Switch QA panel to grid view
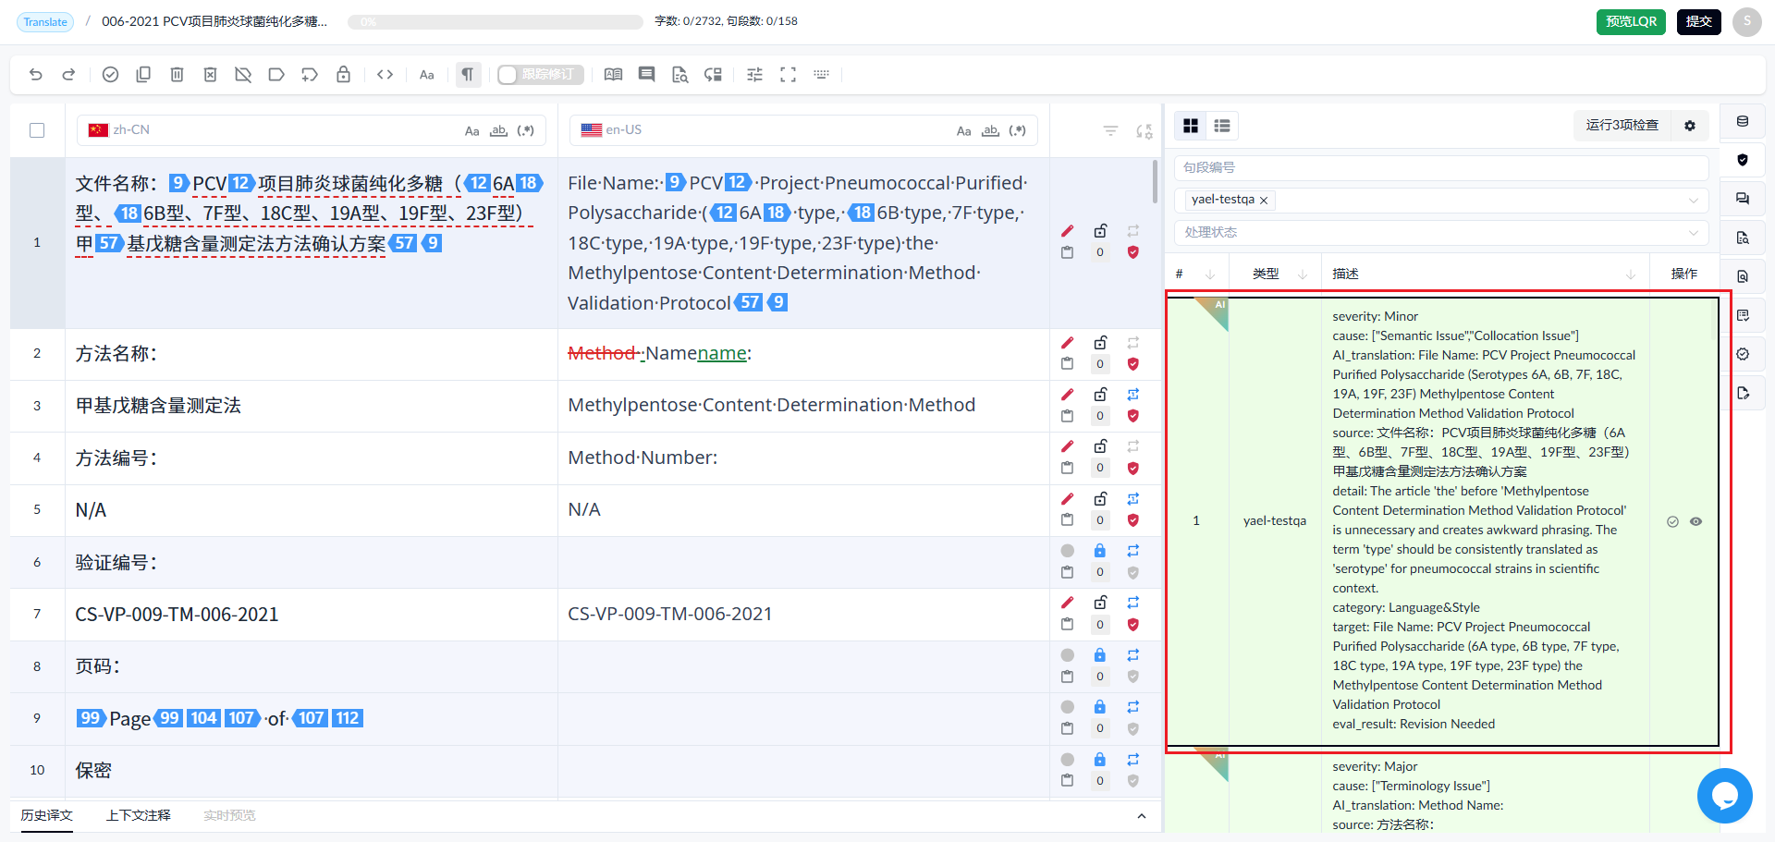The width and height of the screenshot is (1775, 842). (x=1191, y=126)
